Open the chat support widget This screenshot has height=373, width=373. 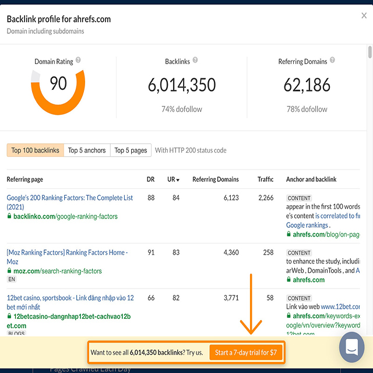[x=352, y=348]
